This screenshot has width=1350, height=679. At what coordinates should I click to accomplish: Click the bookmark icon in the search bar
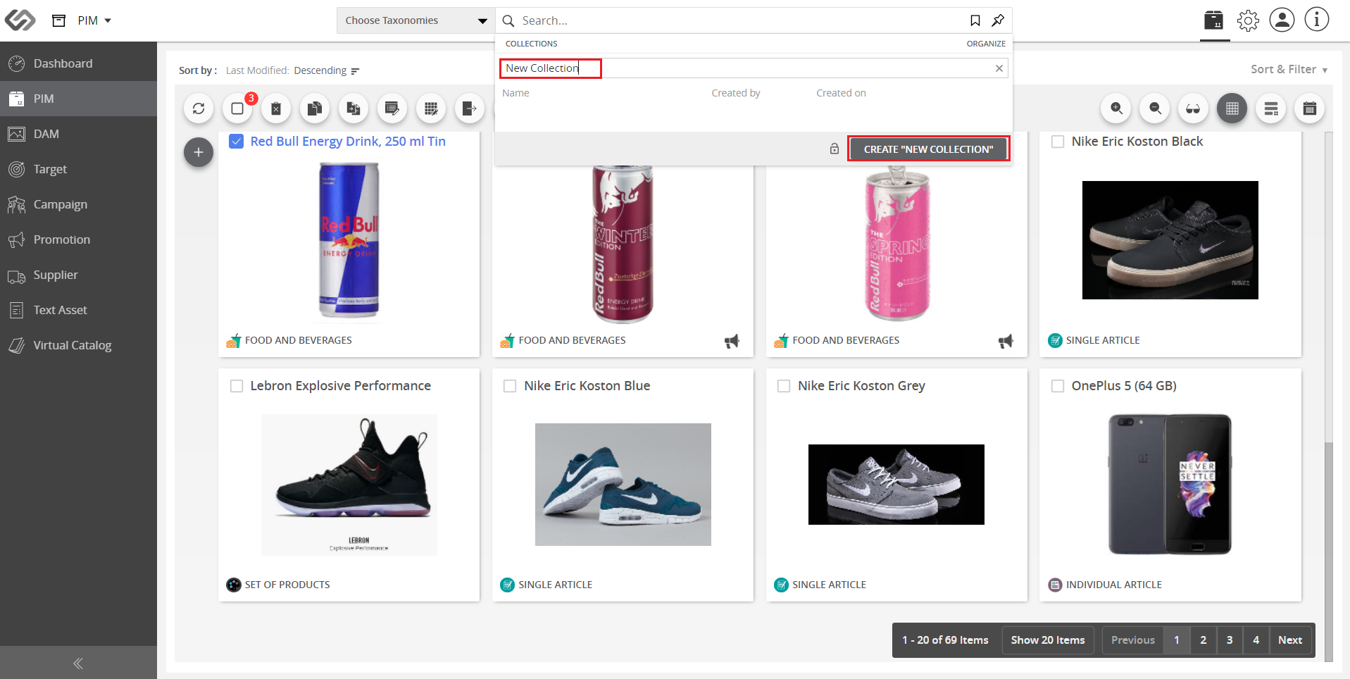pos(975,20)
